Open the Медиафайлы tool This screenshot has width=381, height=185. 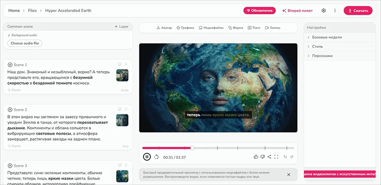(211, 28)
